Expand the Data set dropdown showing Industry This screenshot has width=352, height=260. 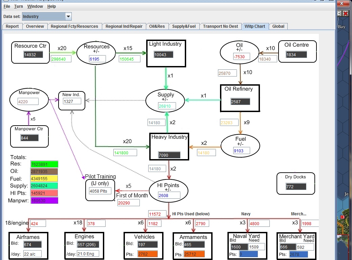pyautogui.click(x=68, y=16)
